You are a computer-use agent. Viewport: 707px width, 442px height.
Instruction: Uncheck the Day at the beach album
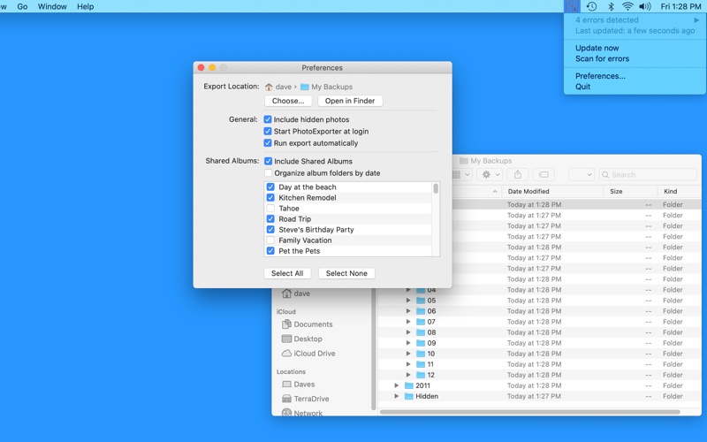pos(270,187)
